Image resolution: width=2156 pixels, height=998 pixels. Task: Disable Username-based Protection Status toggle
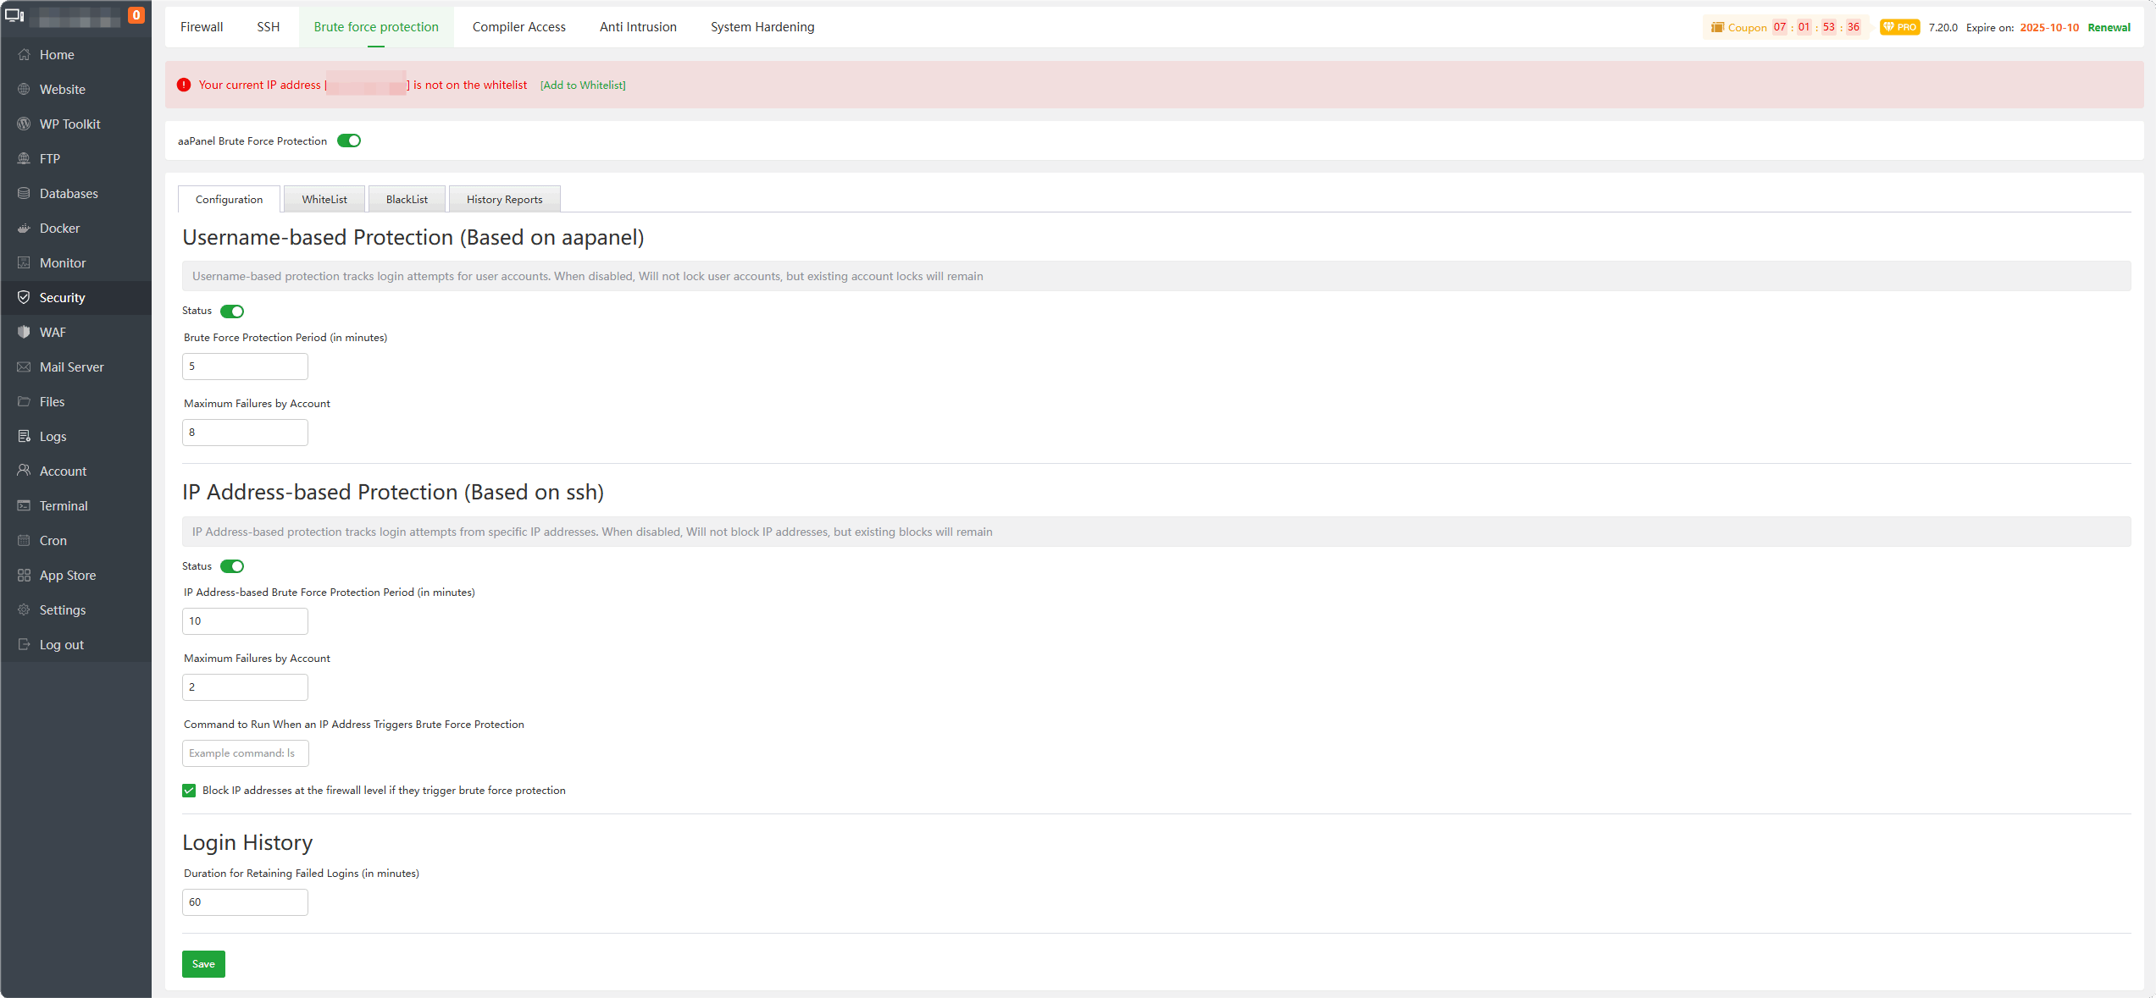coord(232,311)
